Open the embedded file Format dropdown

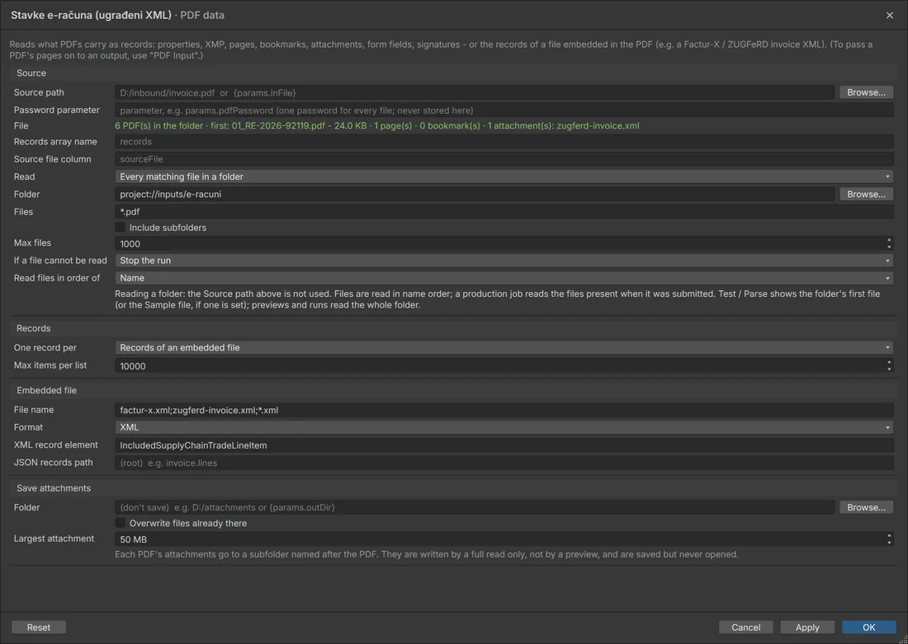[504, 427]
